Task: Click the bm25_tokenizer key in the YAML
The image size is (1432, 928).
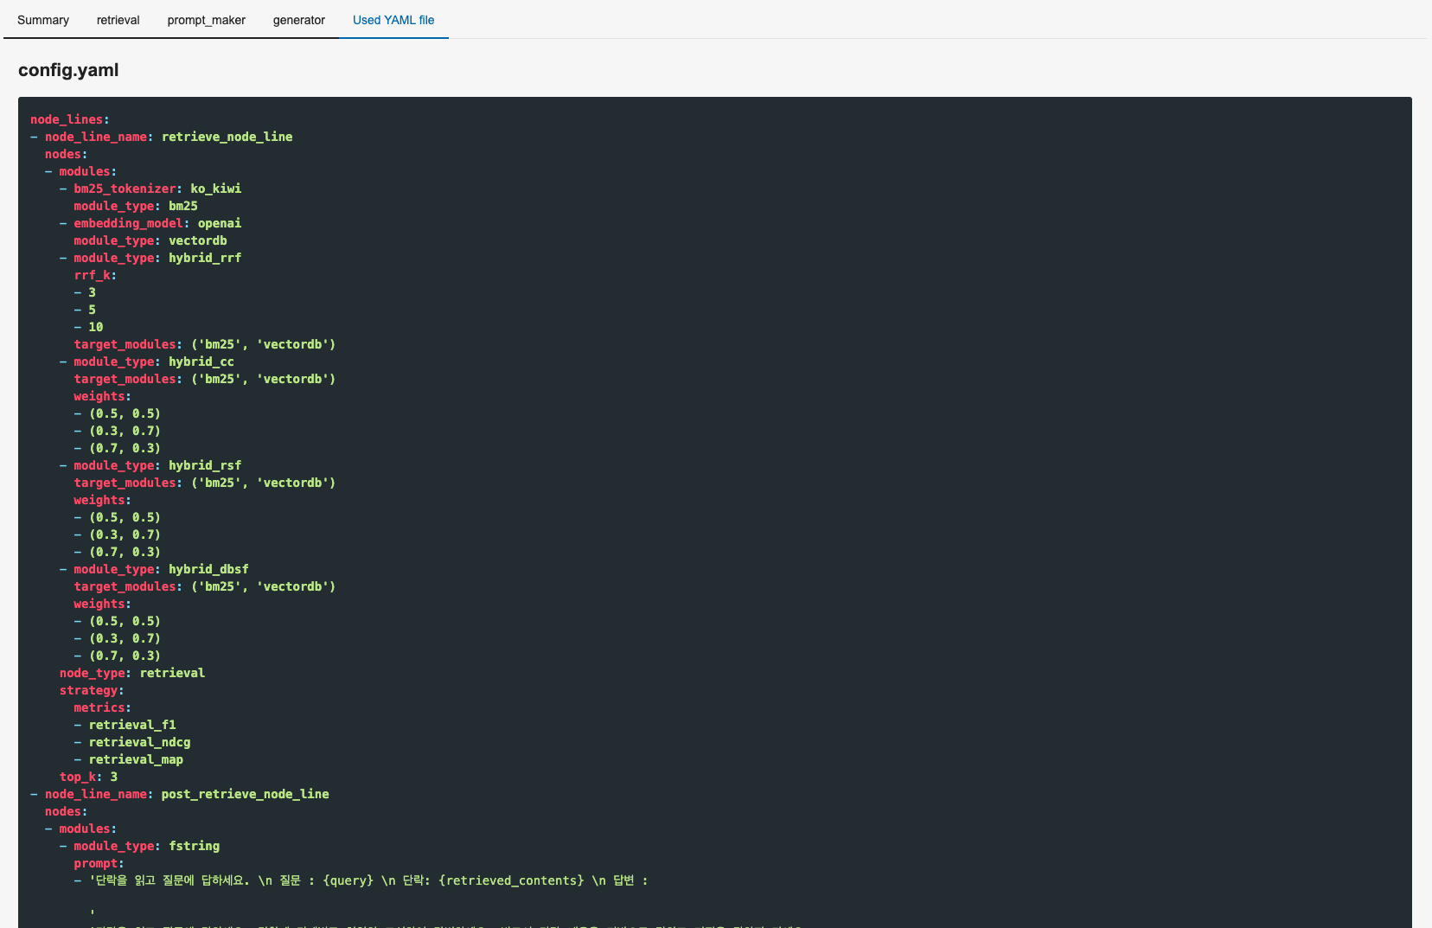Action: [125, 189]
